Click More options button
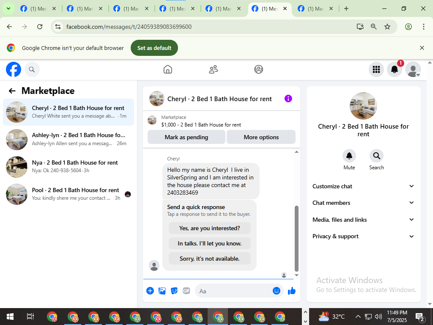Viewport: 433px width, 325px height. point(261,137)
